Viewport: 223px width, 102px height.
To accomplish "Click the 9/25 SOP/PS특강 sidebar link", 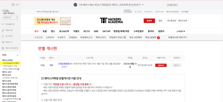I will 10,99.
